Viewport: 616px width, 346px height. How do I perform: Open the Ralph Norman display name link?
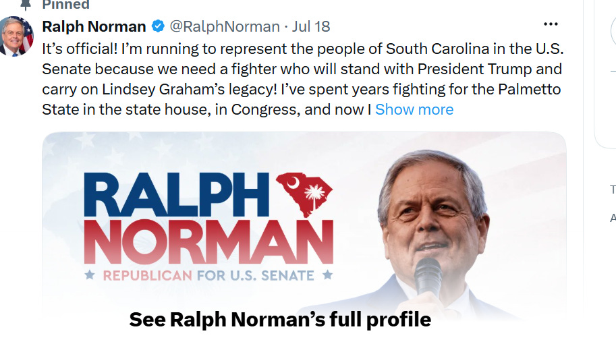tap(94, 26)
